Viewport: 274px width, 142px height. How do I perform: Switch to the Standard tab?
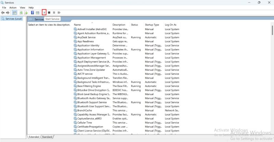pos(47,137)
